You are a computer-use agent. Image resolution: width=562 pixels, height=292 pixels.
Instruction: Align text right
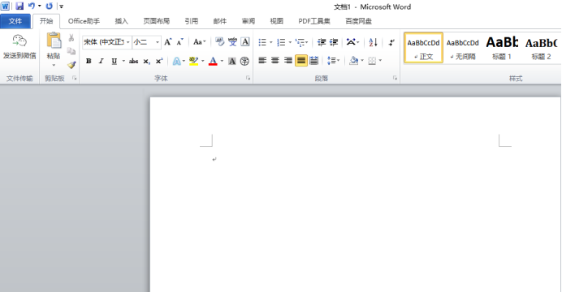pos(287,61)
